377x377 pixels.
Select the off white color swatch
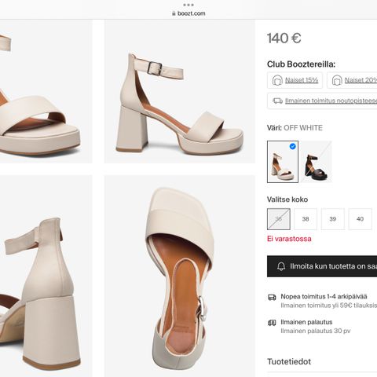283,162
